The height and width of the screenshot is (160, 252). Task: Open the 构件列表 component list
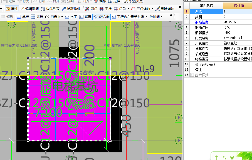50,9
